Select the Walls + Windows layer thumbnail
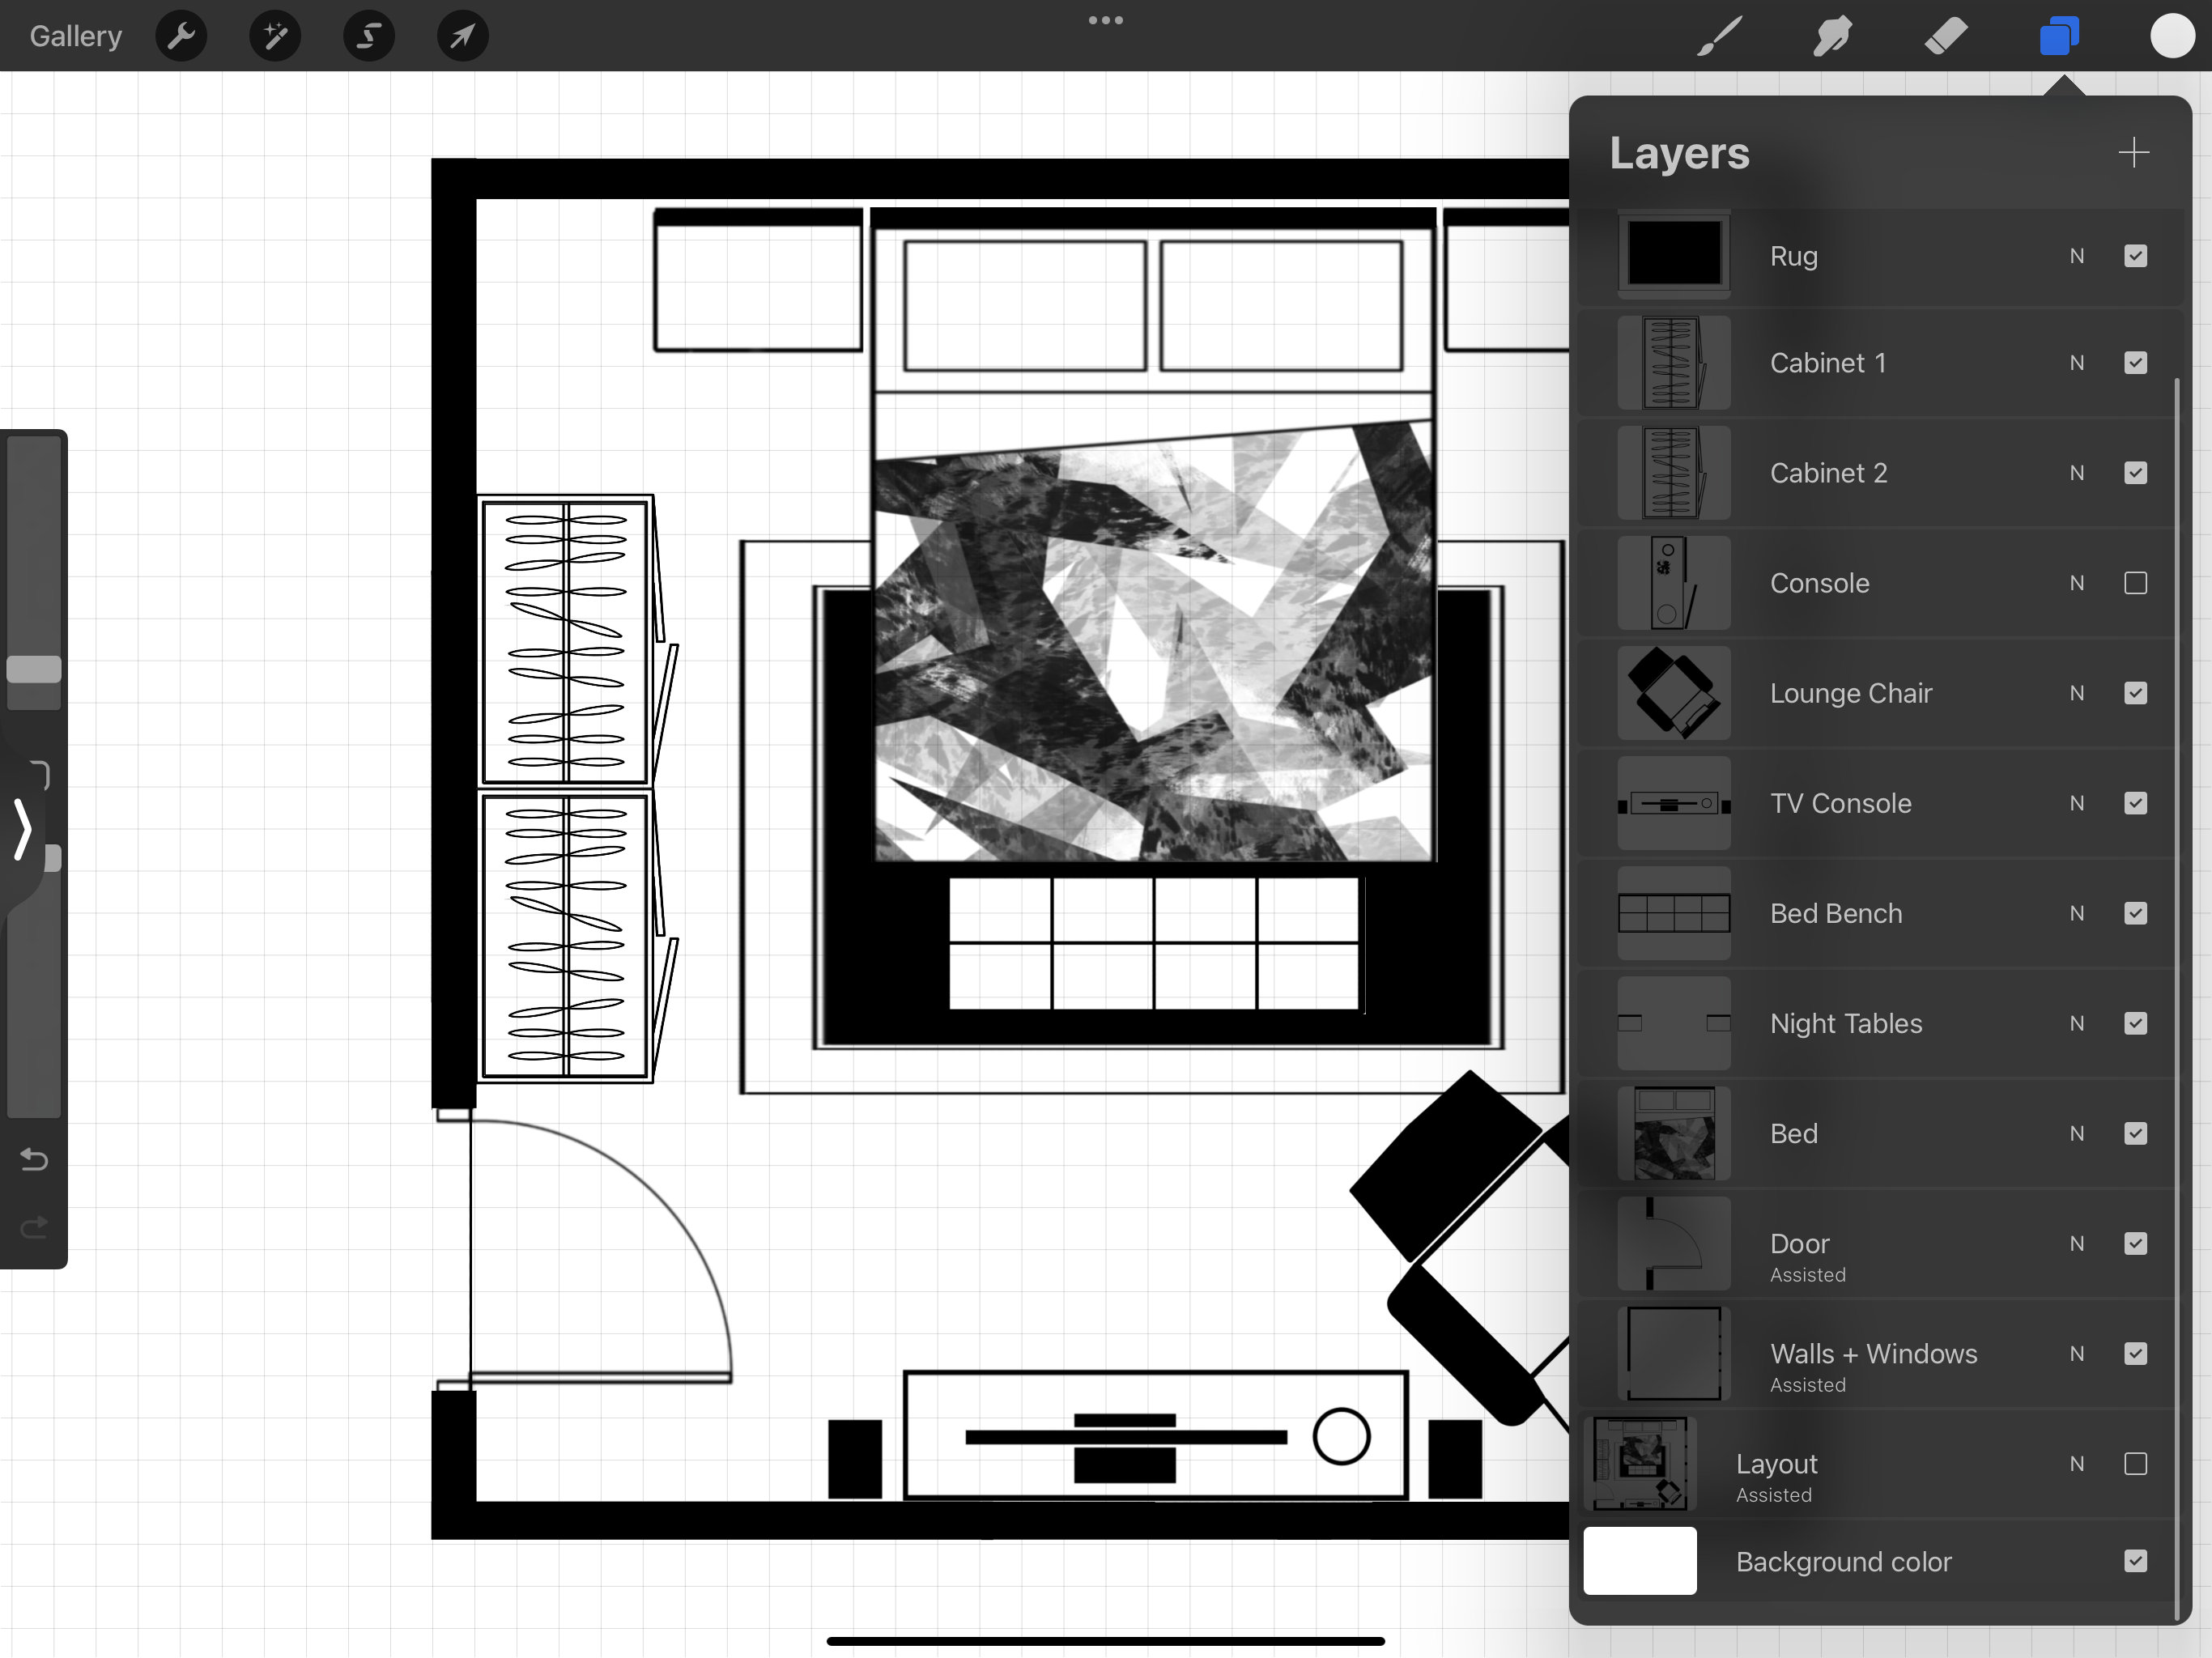Image resolution: width=2212 pixels, height=1658 pixels. 1673,1353
